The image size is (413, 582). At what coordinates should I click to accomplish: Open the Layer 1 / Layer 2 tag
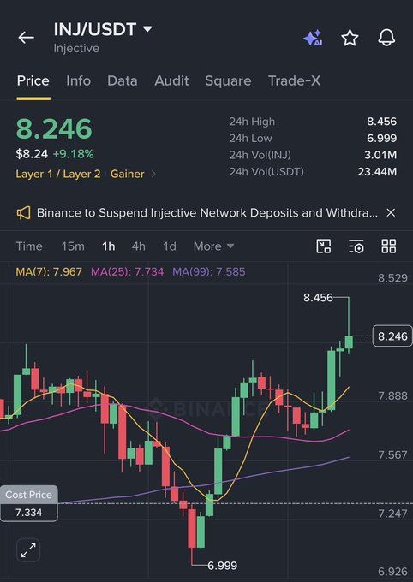58,174
